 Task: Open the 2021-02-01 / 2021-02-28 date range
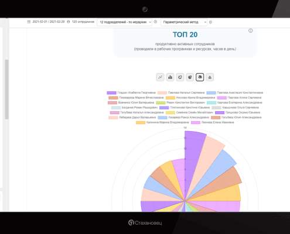[x=49, y=22]
